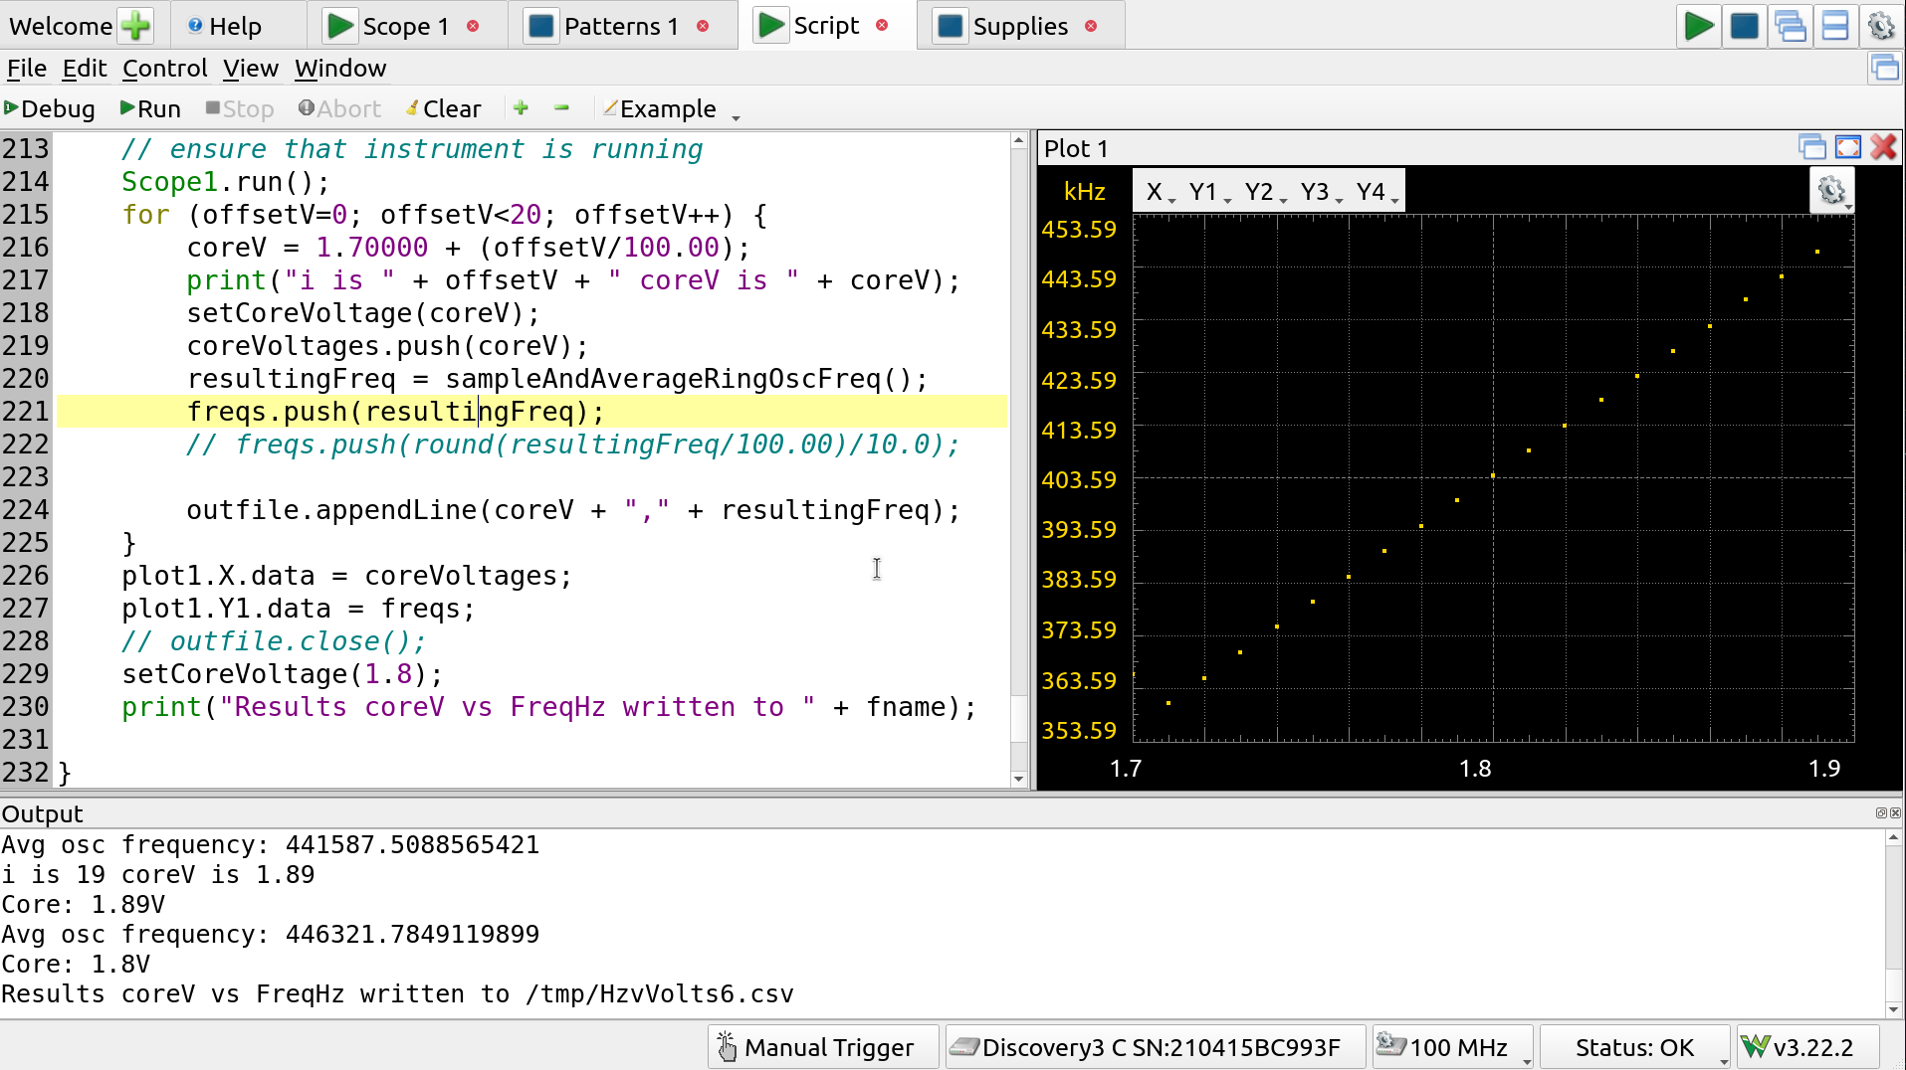Open the X axis dropdown in Plot 1
The width and height of the screenshot is (1906, 1070).
click(1160, 192)
